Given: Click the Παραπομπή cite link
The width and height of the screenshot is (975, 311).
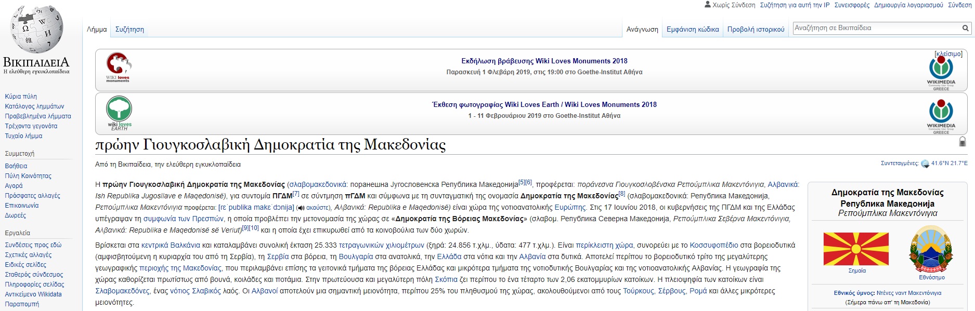Looking at the screenshot, I should click(22, 304).
